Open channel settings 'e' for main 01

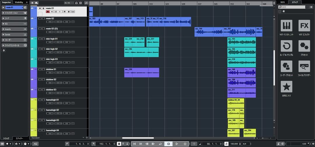click(25, 7)
